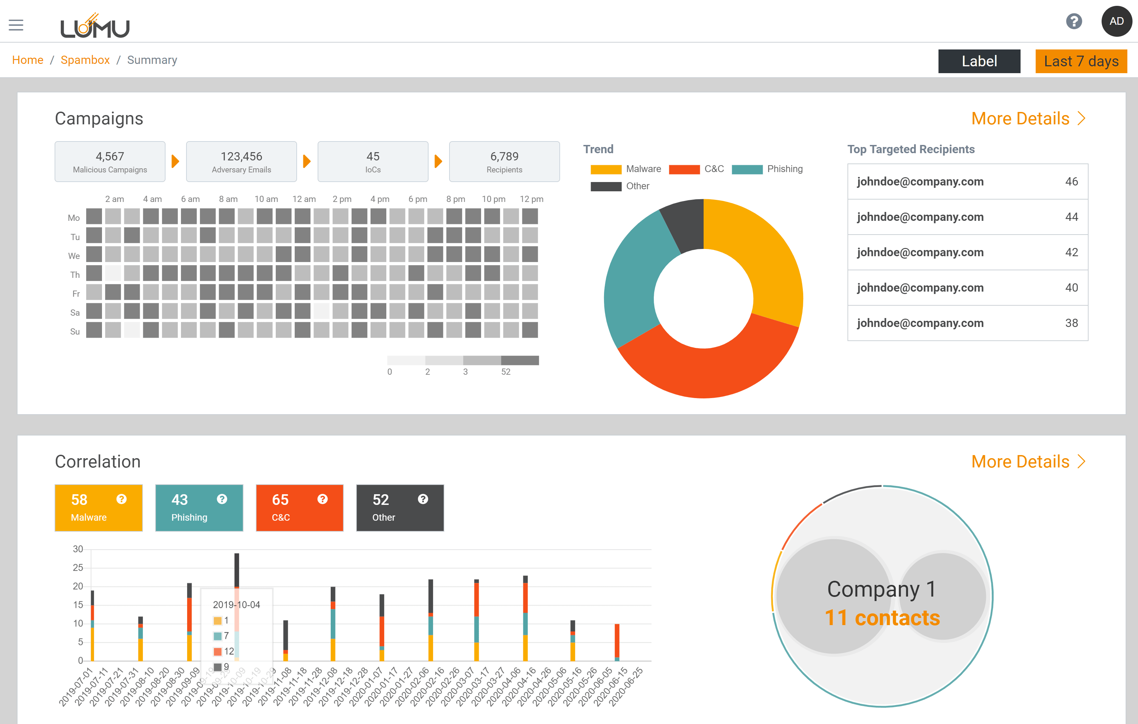Select the Malicious Campaigns stat box

click(110, 162)
